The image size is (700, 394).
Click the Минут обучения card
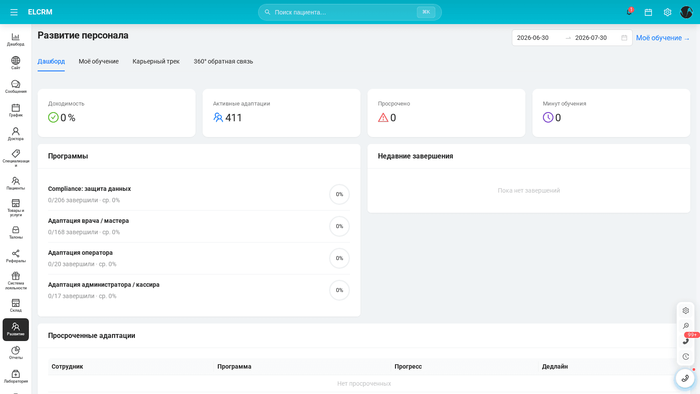pyautogui.click(x=611, y=113)
